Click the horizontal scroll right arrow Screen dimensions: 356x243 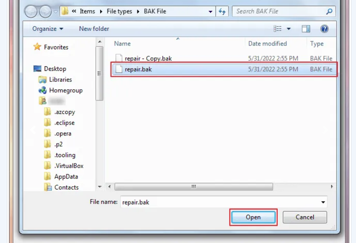(332, 187)
